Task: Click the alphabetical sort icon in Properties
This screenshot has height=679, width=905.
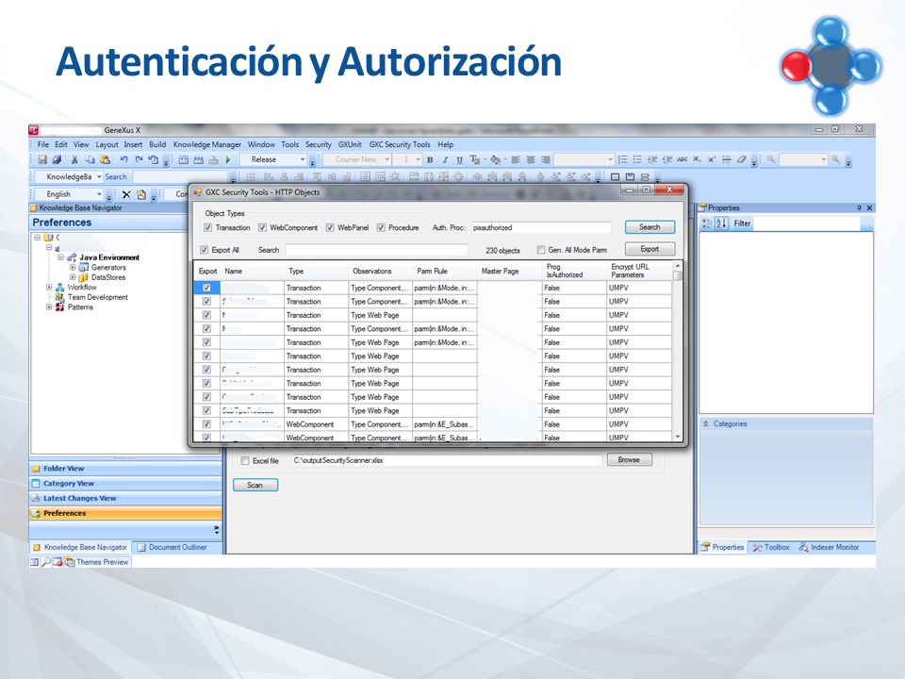Action: (x=721, y=224)
